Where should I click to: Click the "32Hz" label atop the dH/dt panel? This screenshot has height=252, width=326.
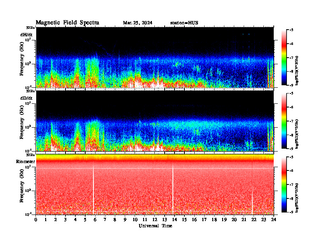pos(30,28)
